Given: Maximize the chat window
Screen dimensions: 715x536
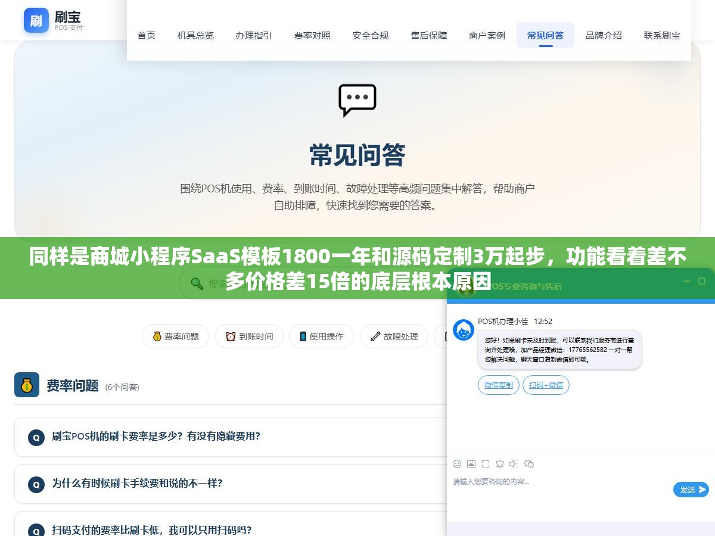Looking at the screenshot, I should coord(702,281).
